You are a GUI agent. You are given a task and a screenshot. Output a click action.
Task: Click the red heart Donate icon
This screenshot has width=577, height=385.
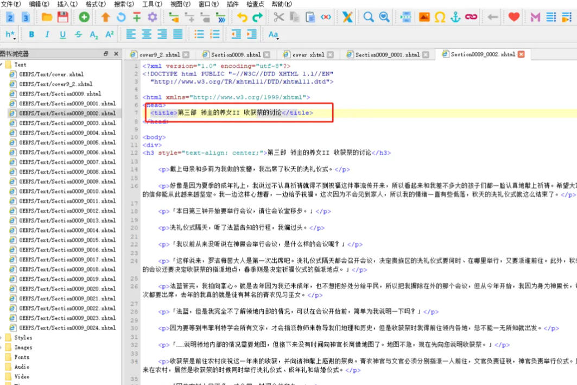[x=513, y=17]
